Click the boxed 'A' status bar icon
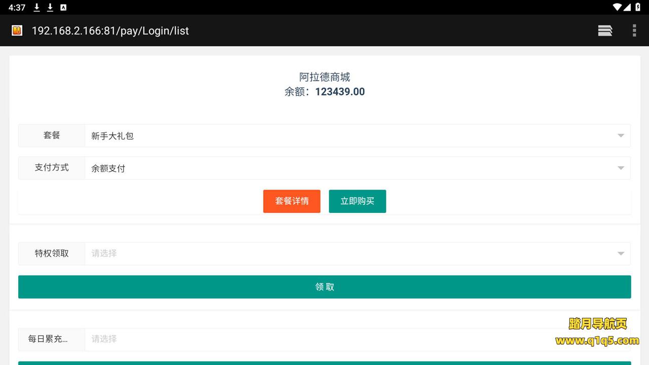Viewport: 649px width, 365px height. (x=63, y=8)
